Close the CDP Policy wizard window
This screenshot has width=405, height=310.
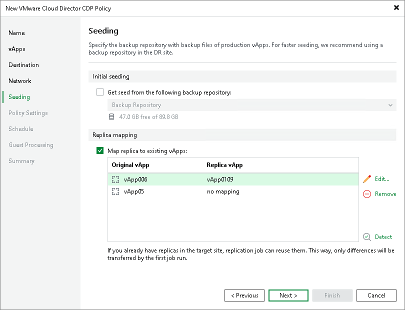click(396, 8)
